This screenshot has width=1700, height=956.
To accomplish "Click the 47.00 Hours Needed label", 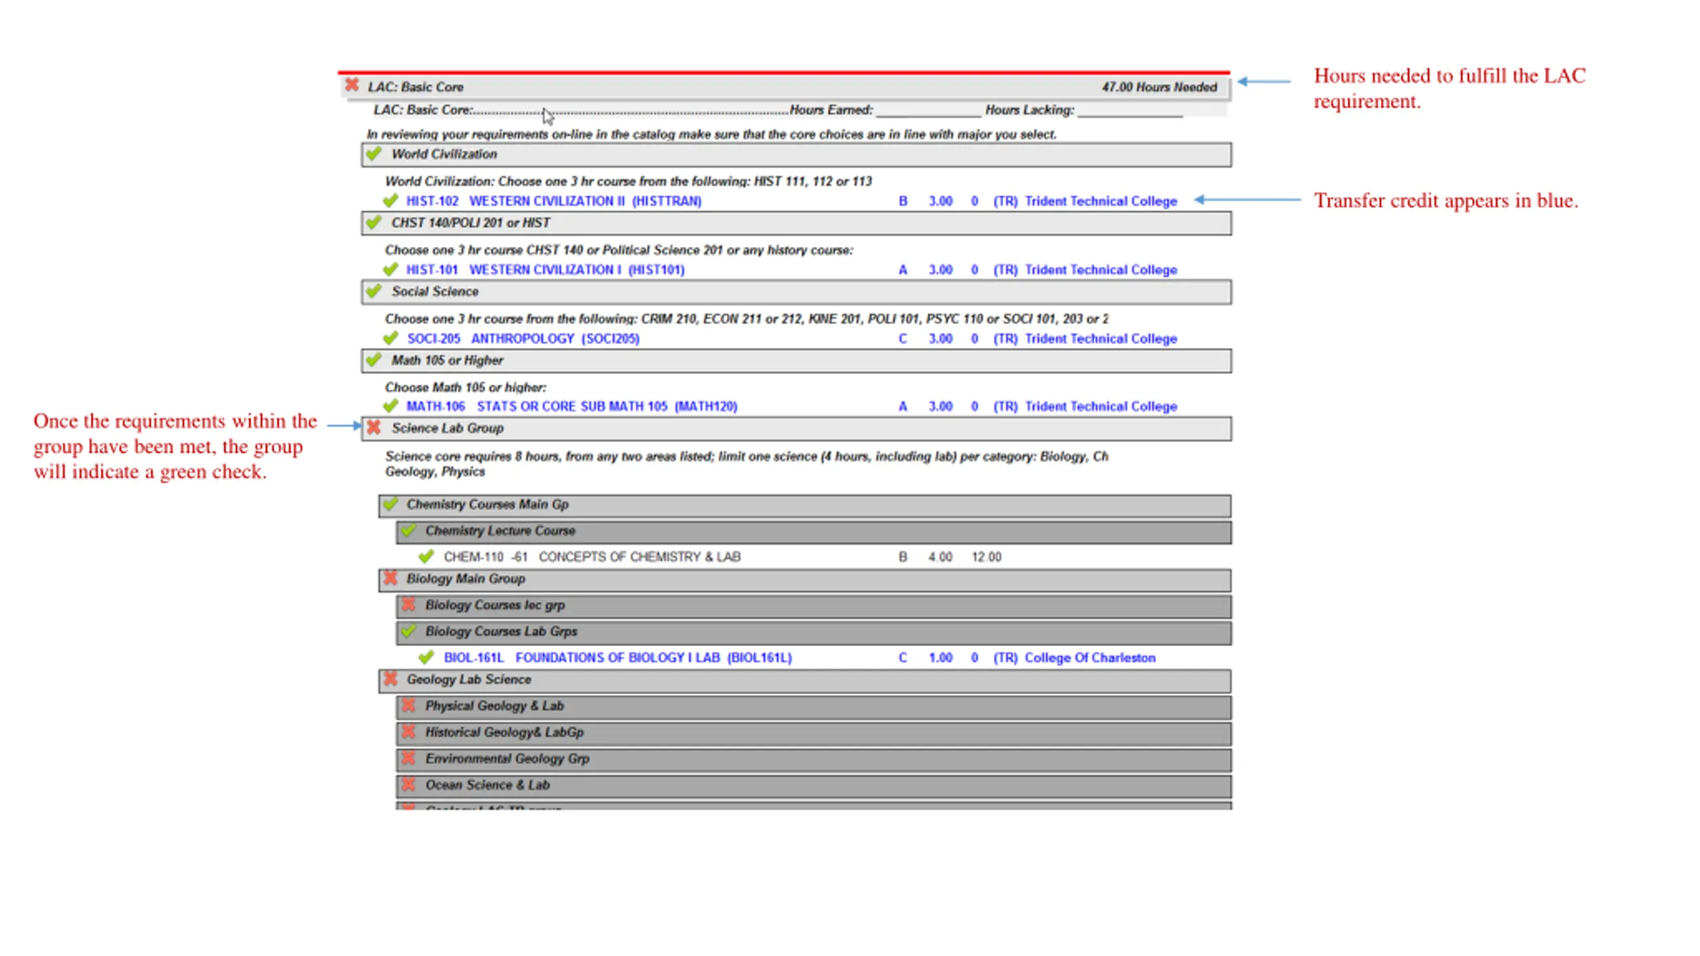I will tap(1159, 87).
